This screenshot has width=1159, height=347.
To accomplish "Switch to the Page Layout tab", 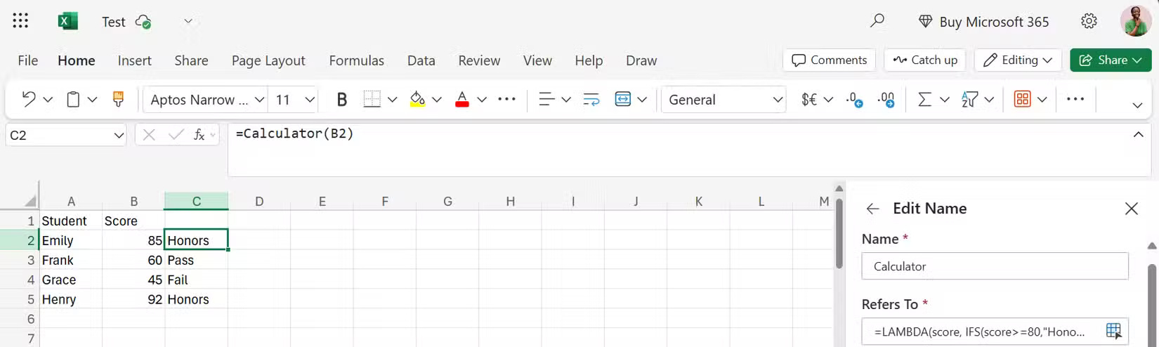I will (x=268, y=60).
